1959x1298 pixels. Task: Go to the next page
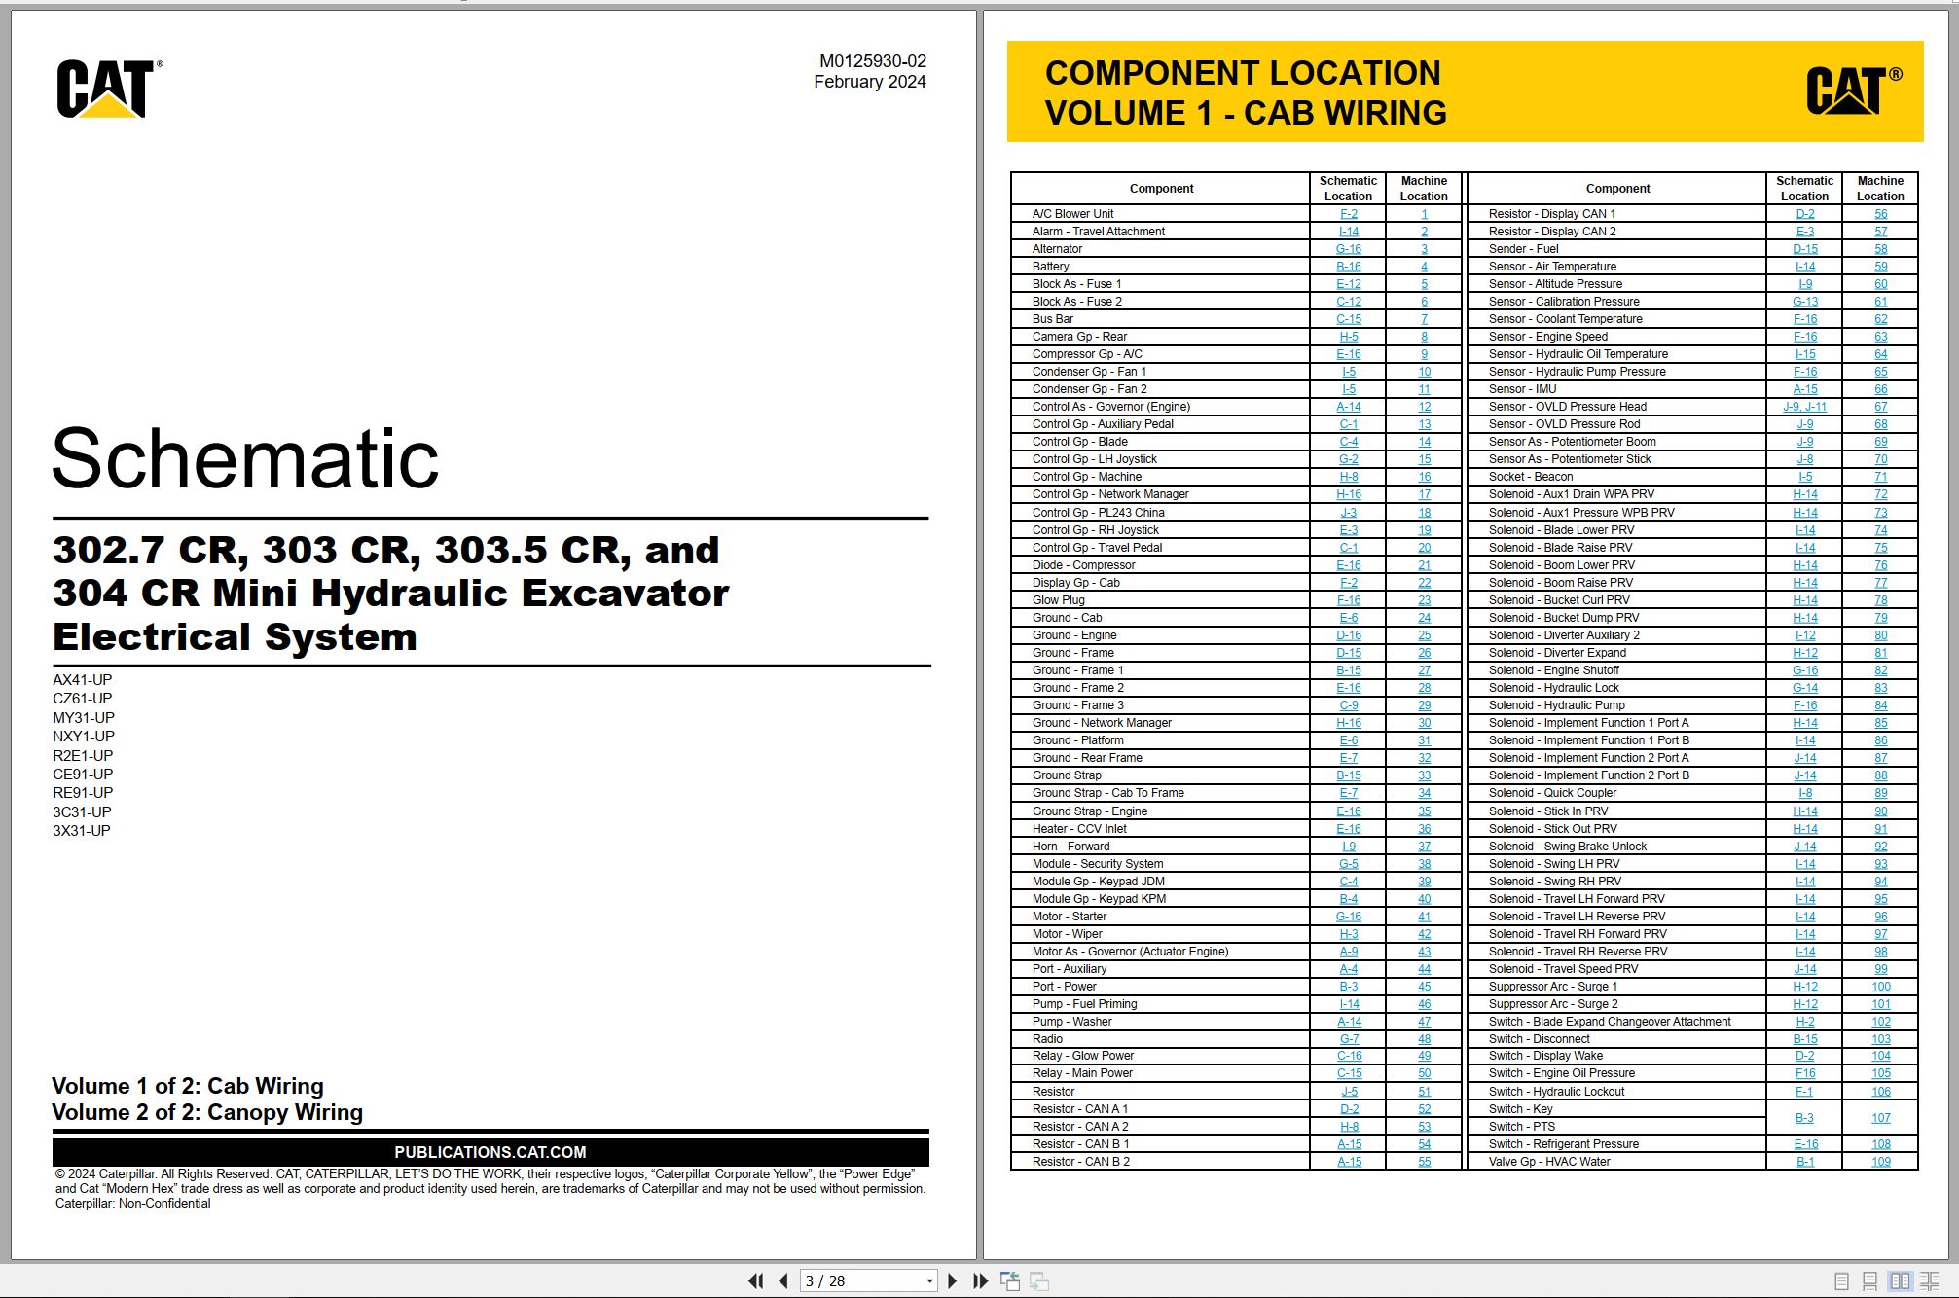coord(953,1281)
